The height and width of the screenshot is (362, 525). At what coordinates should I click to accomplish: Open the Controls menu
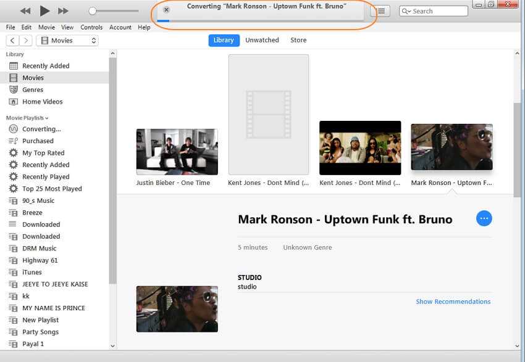[91, 27]
